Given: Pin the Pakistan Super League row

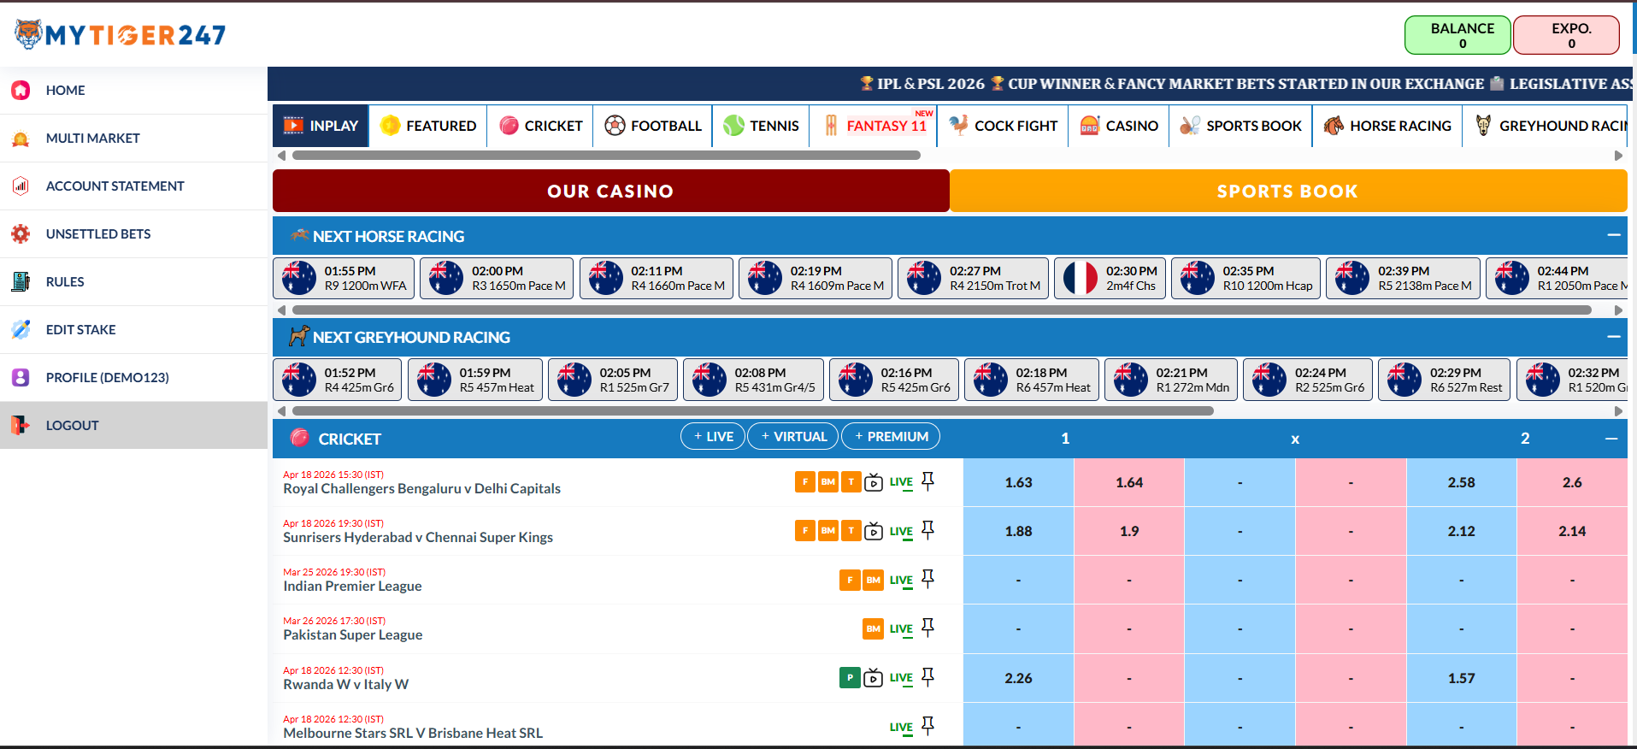Looking at the screenshot, I should (927, 628).
